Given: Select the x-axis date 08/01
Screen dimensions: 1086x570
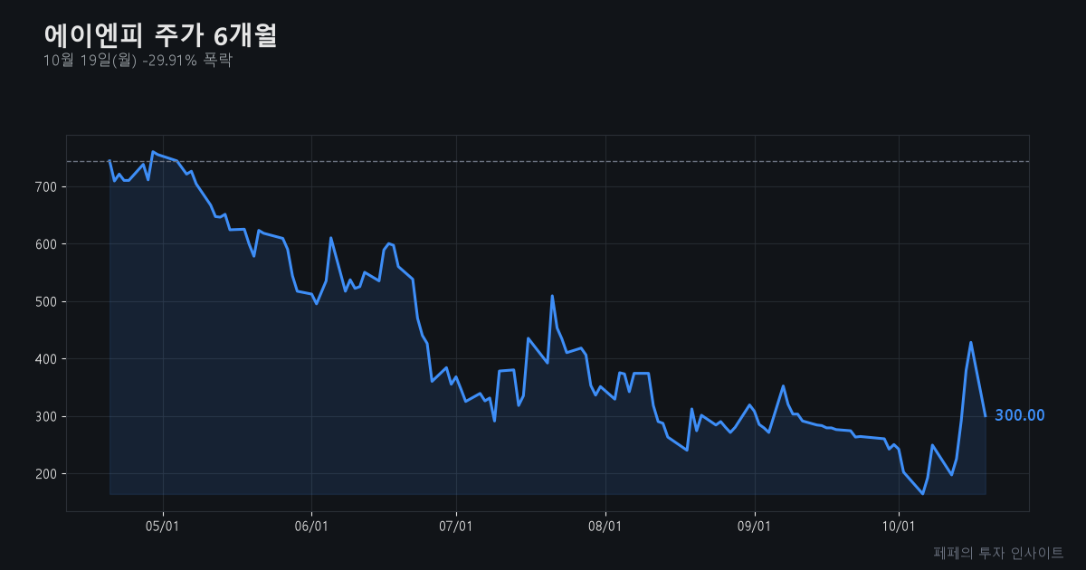Looking at the screenshot, I should pos(605,527).
